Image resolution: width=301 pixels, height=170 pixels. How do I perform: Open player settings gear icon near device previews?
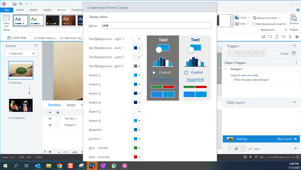click(297, 37)
